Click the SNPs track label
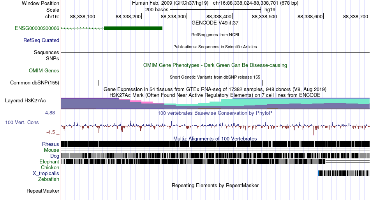370x200 pixels. coord(53,58)
